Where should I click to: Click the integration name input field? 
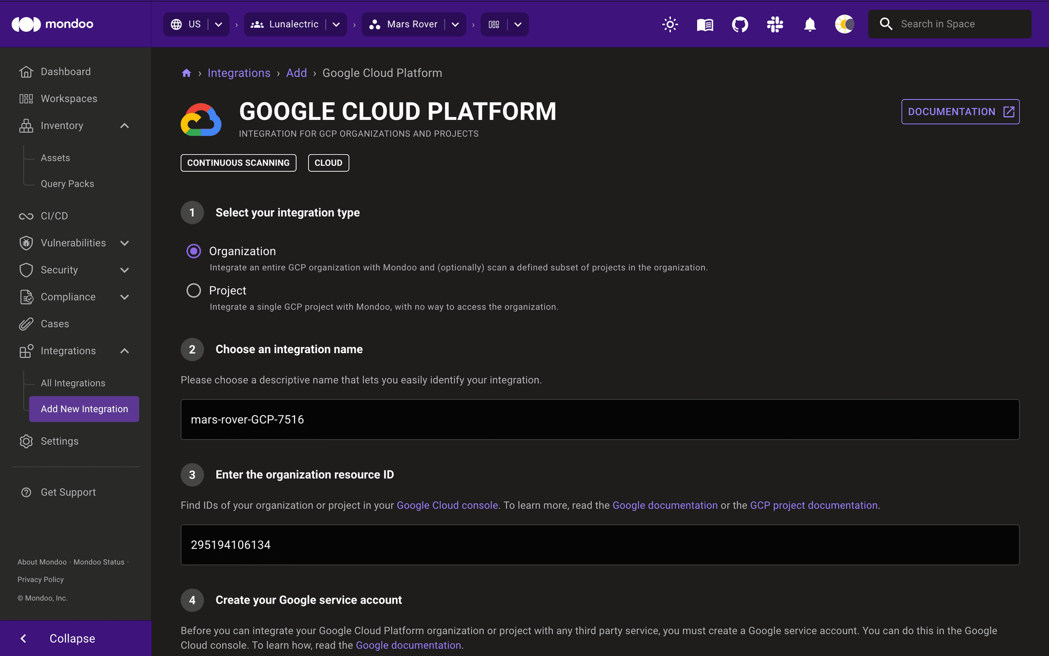click(x=599, y=419)
